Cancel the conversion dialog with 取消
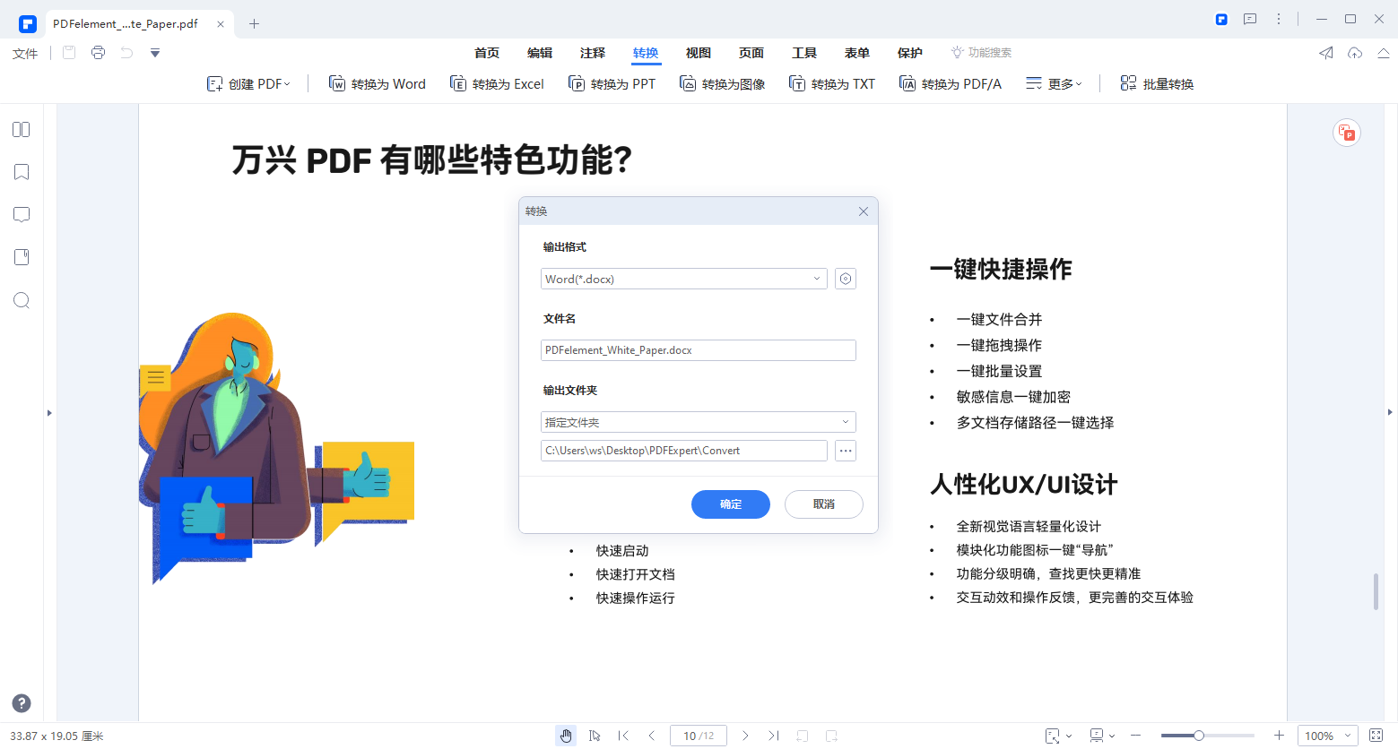Image resolution: width=1398 pixels, height=749 pixels. pyautogui.click(x=823, y=504)
